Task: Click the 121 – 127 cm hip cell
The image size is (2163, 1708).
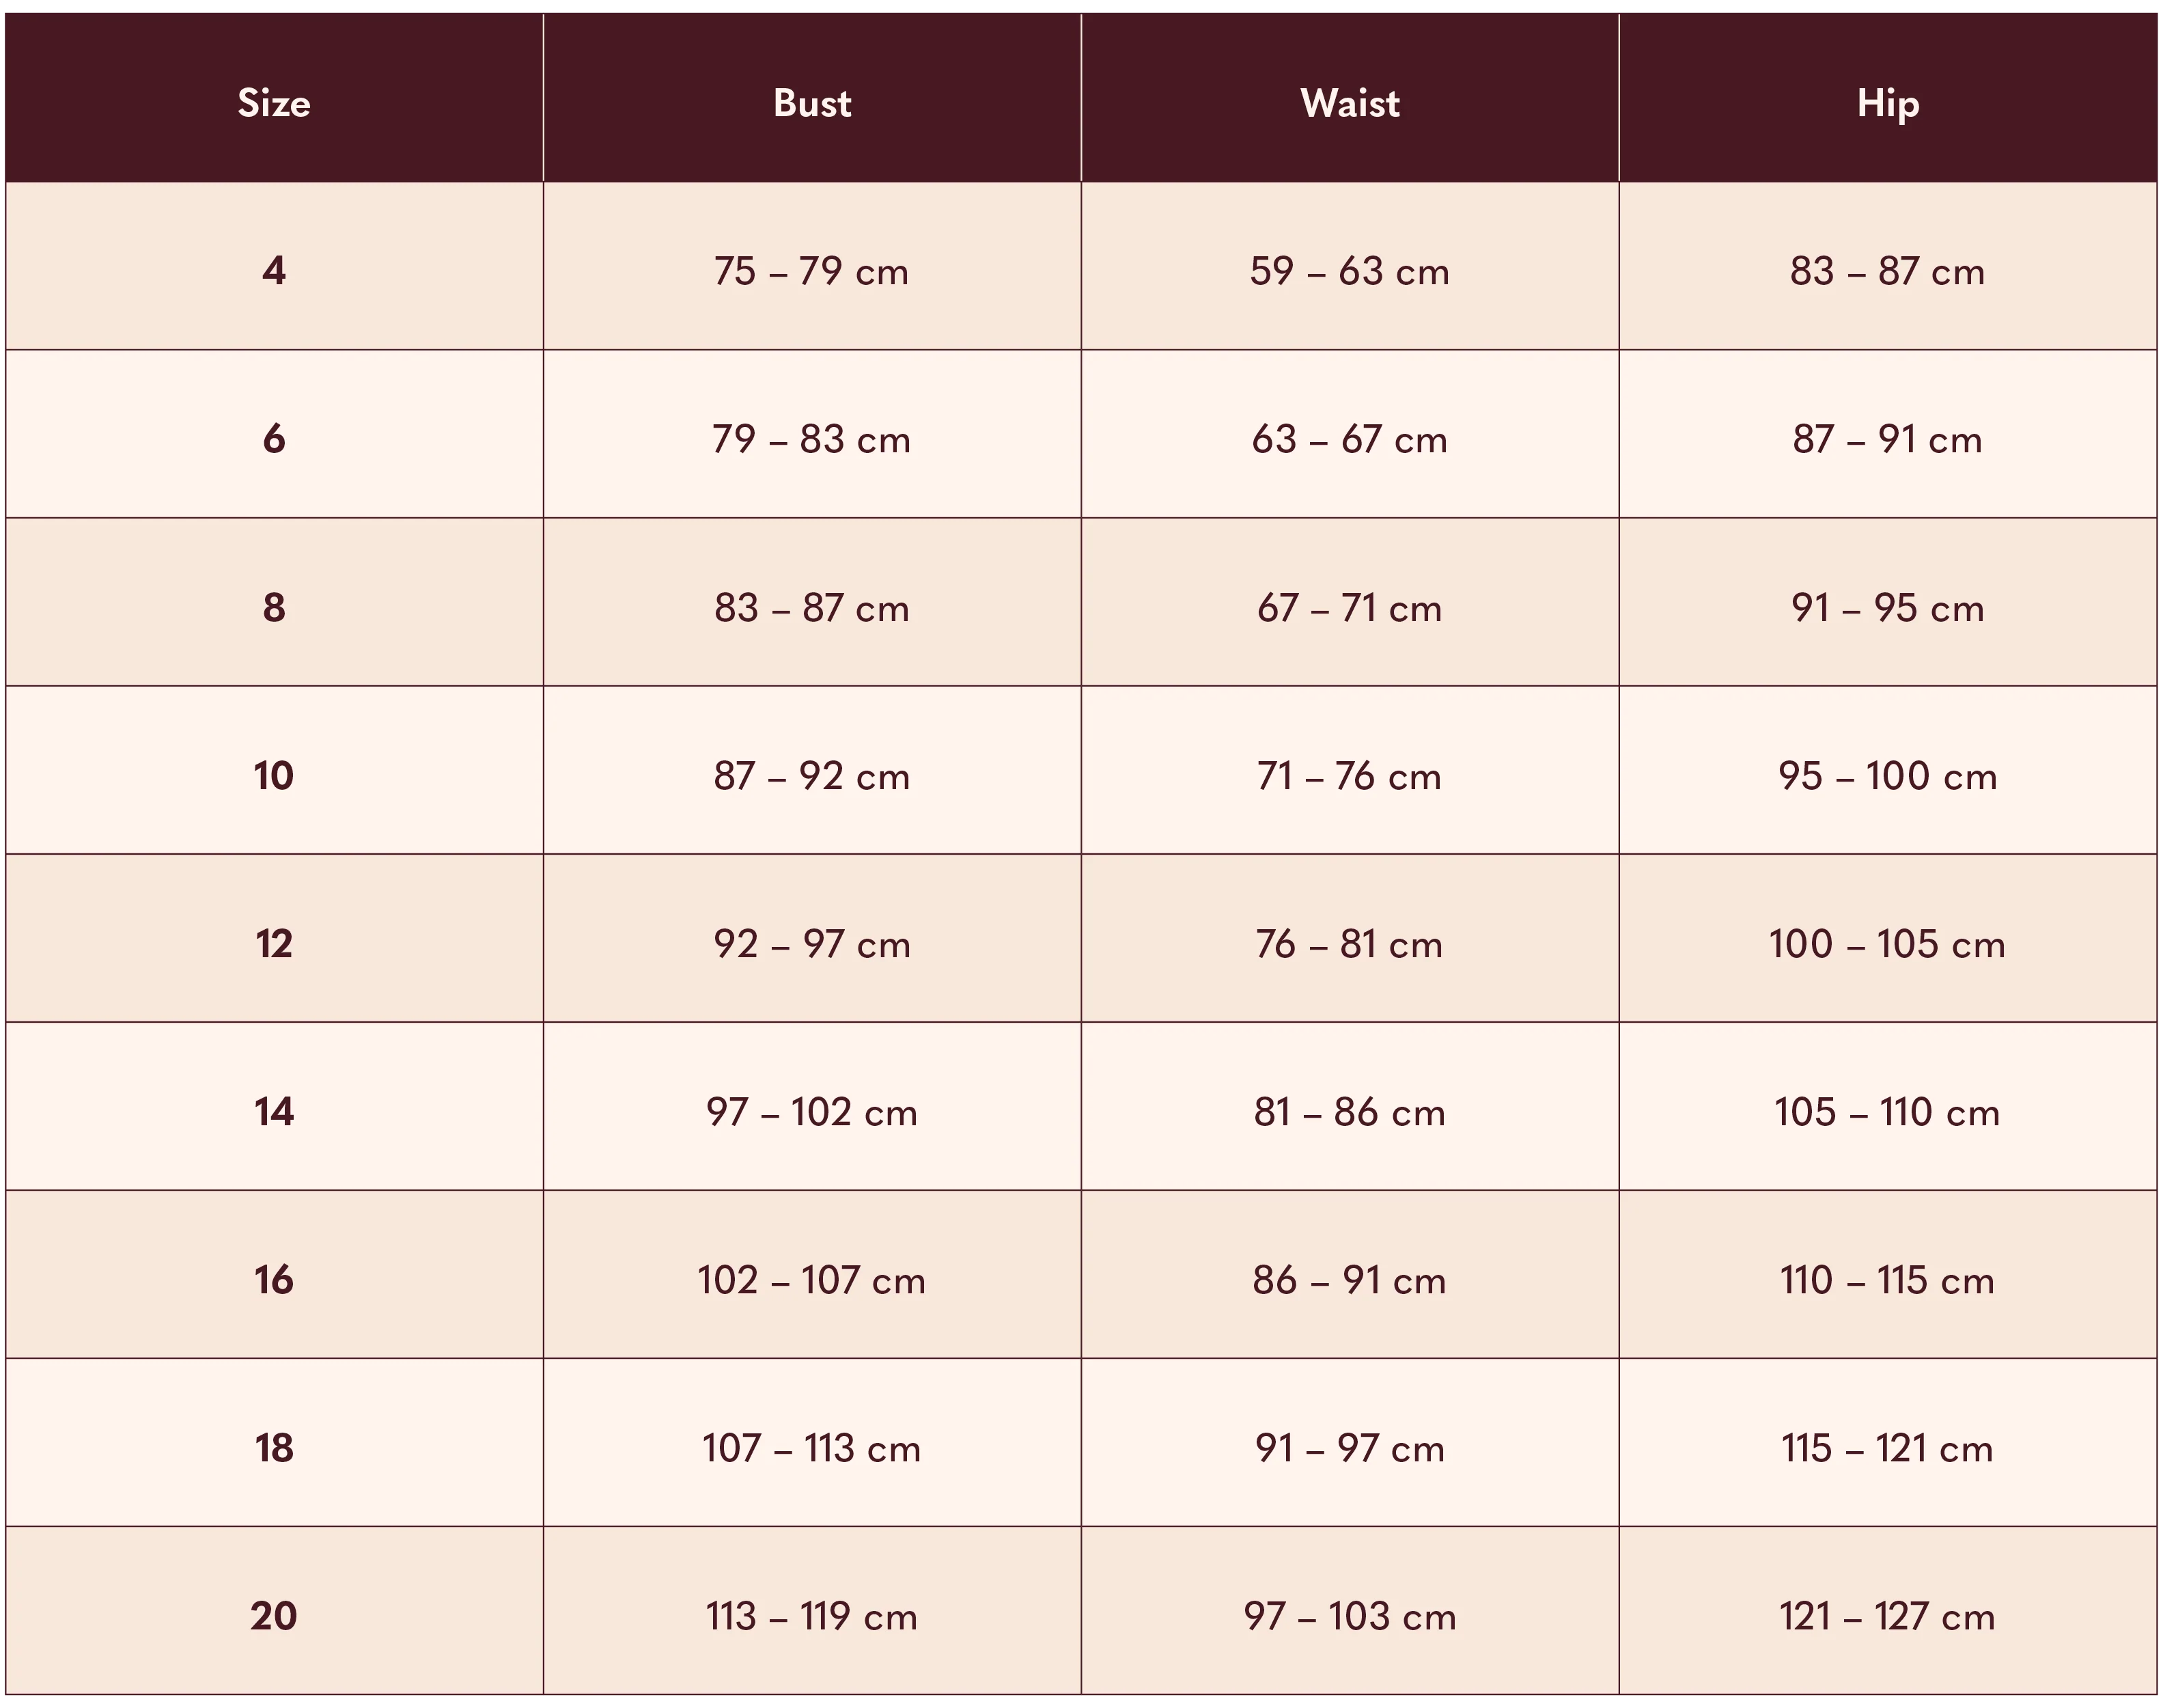Action: [x=1887, y=1616]
